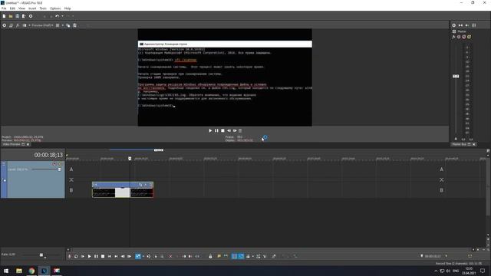Open Event Pan/Crop on the timeline clip

[x=140, y=185]
